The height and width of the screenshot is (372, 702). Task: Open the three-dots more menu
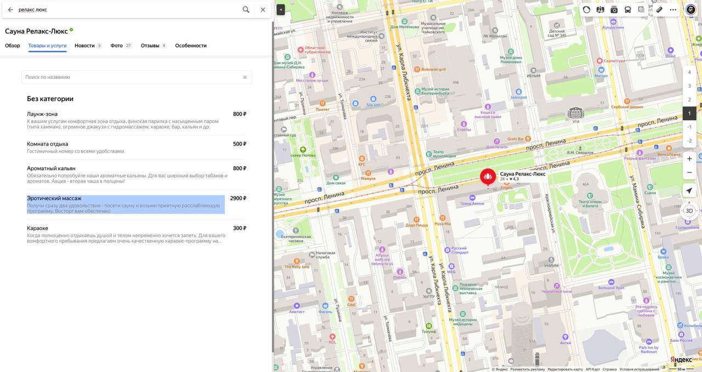(x=673, y=9)
